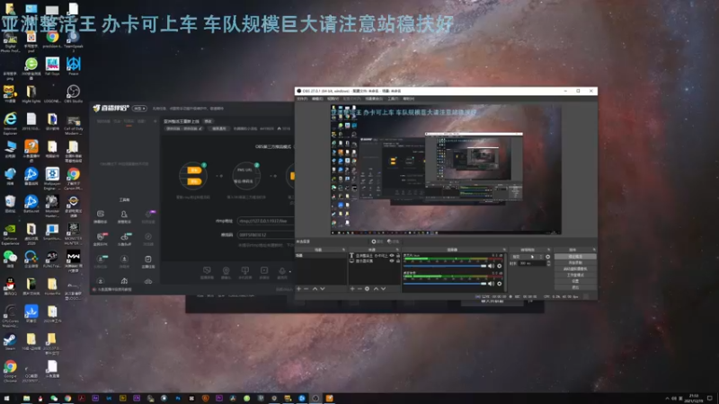Image resolution: width=719 pixels, height=404 pixels.
Task: Open the 浏览器 tool in 直播伴侣 toolbox
Action: pos(148,239)
